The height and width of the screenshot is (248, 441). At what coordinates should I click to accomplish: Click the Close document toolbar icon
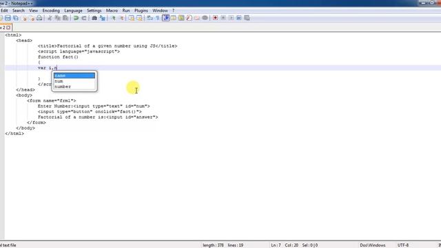(24, 18)
